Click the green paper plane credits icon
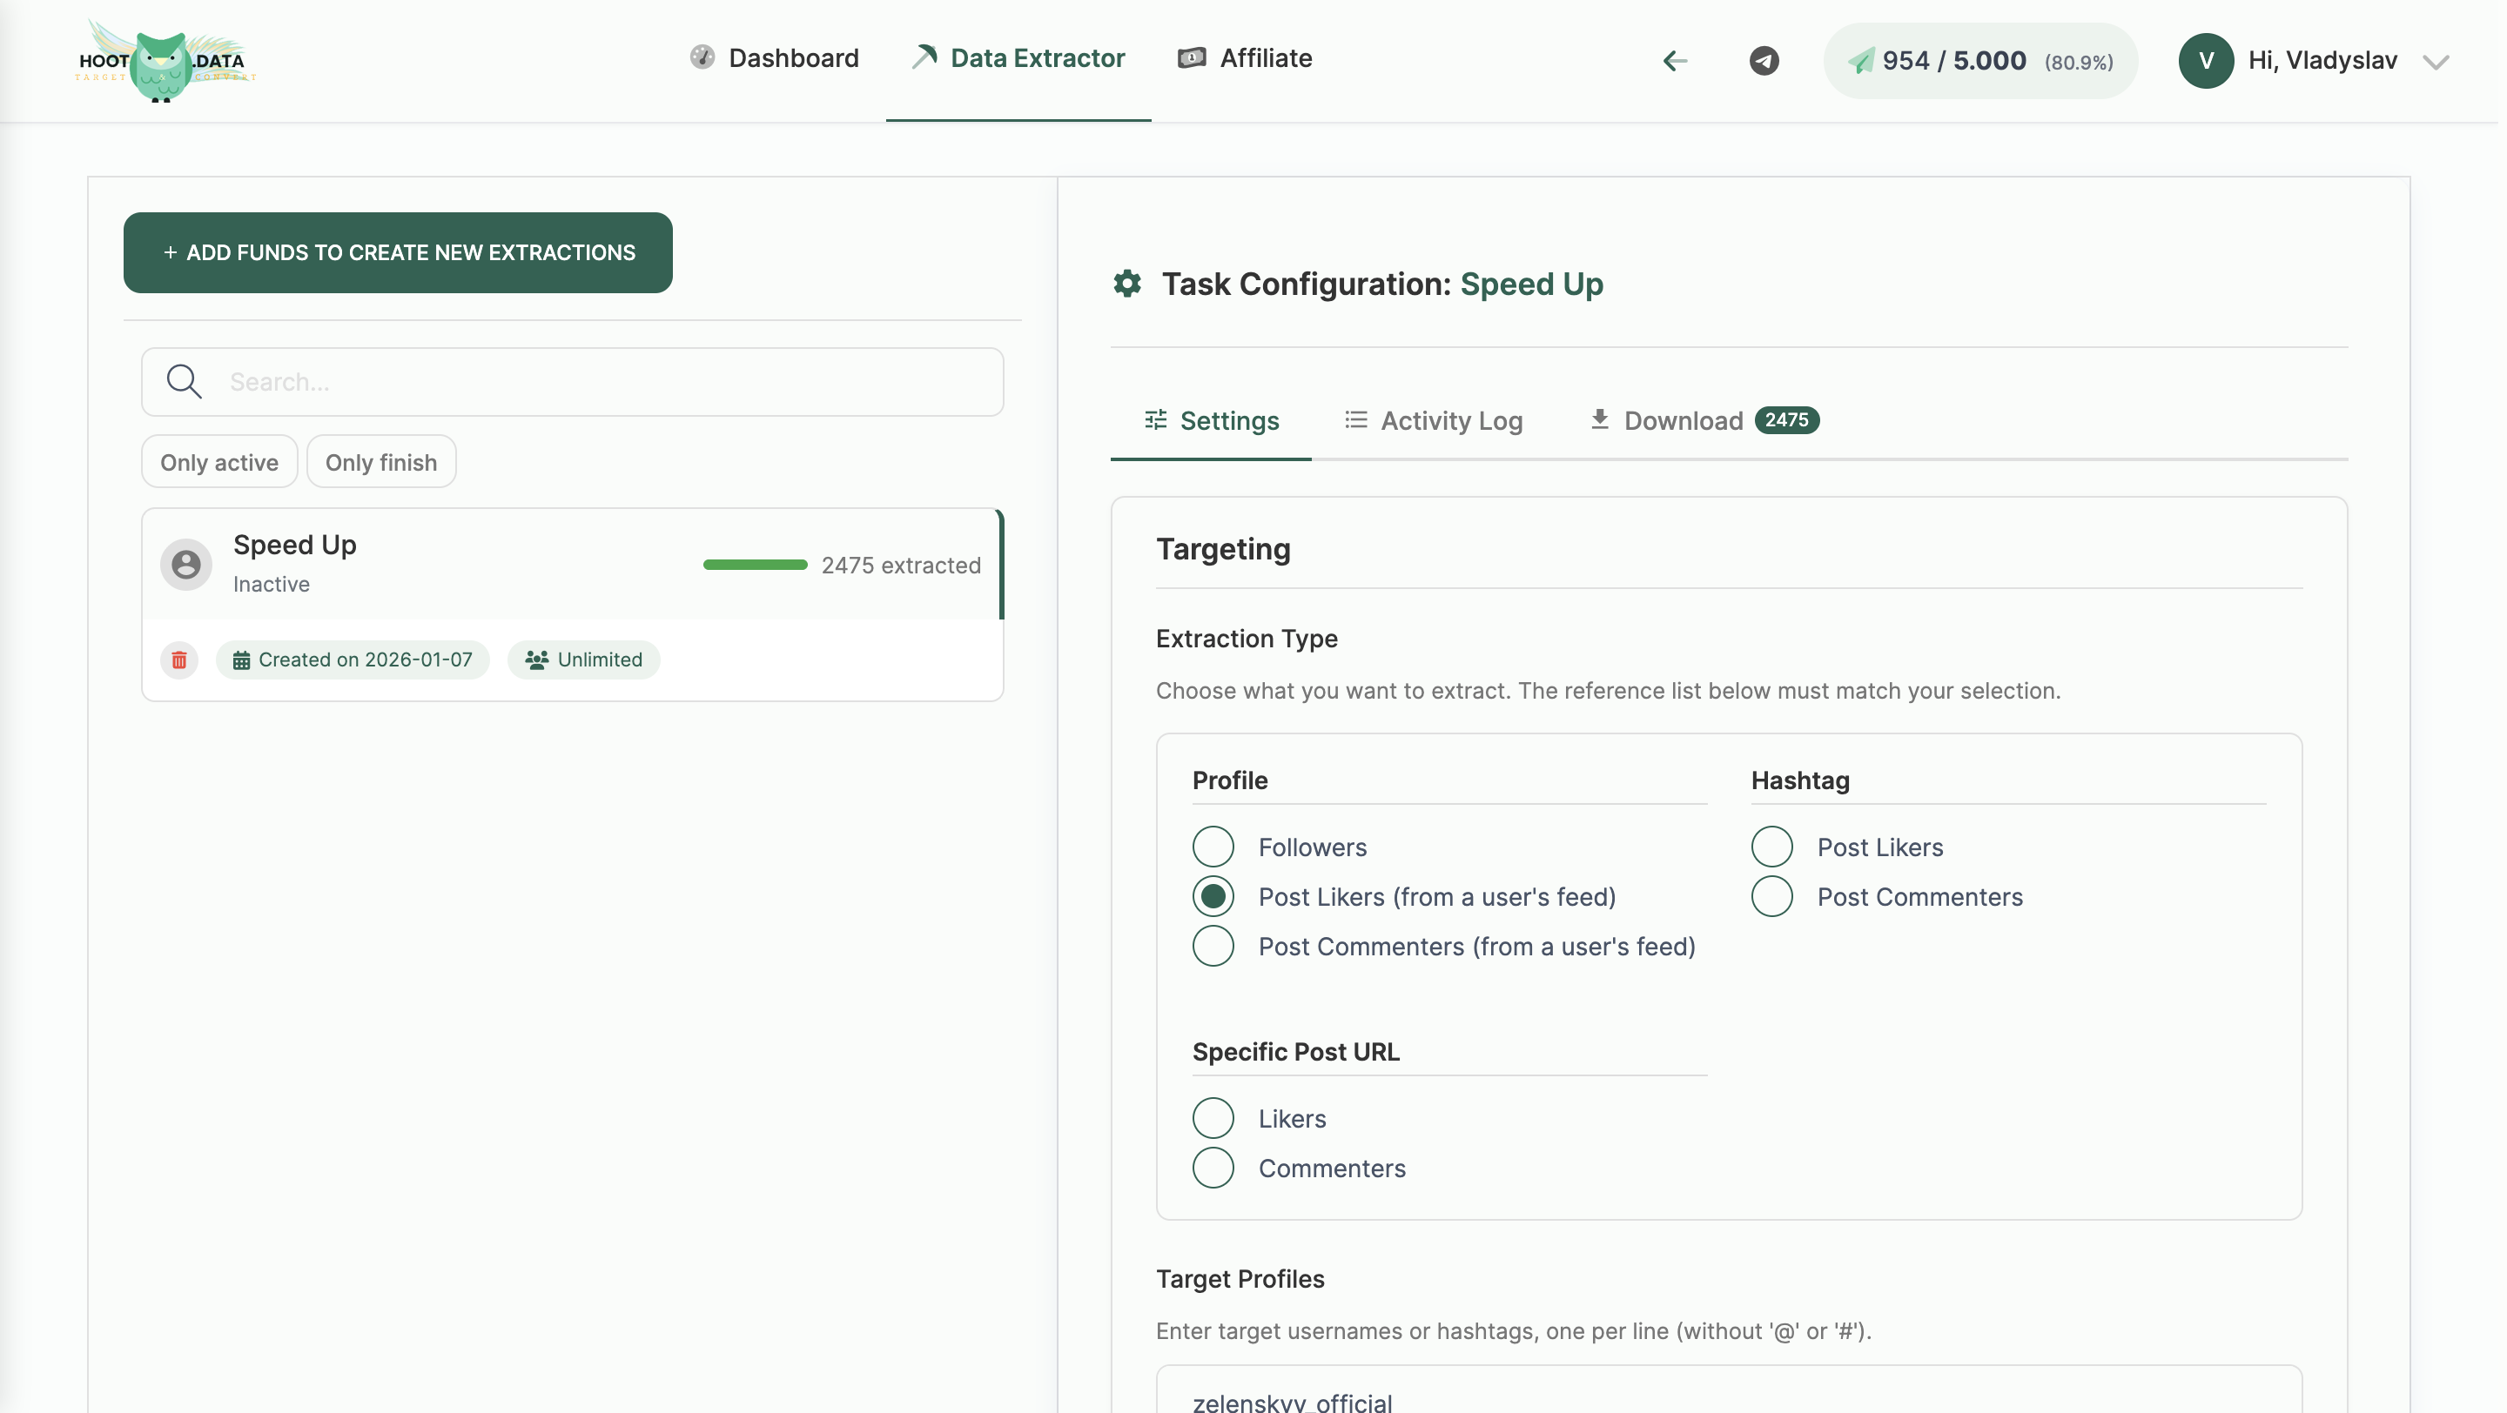The height and width of the screenshot is (1413, 2507). (1862, 59)
